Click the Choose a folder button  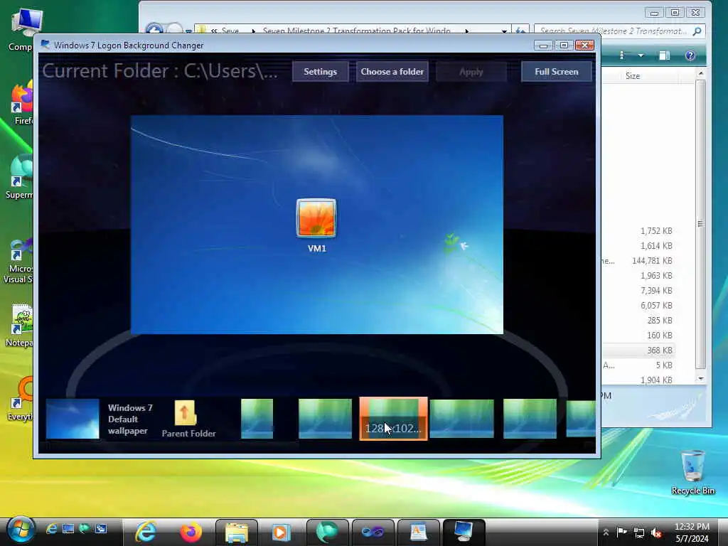[x=392, y=72]
